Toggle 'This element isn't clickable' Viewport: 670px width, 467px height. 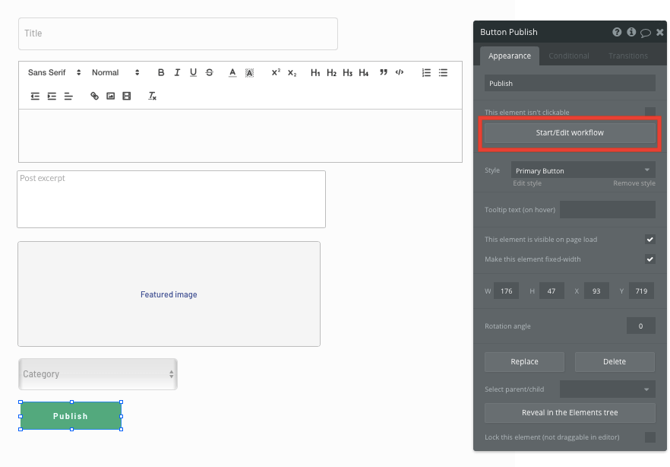click(x=650, y=111)
